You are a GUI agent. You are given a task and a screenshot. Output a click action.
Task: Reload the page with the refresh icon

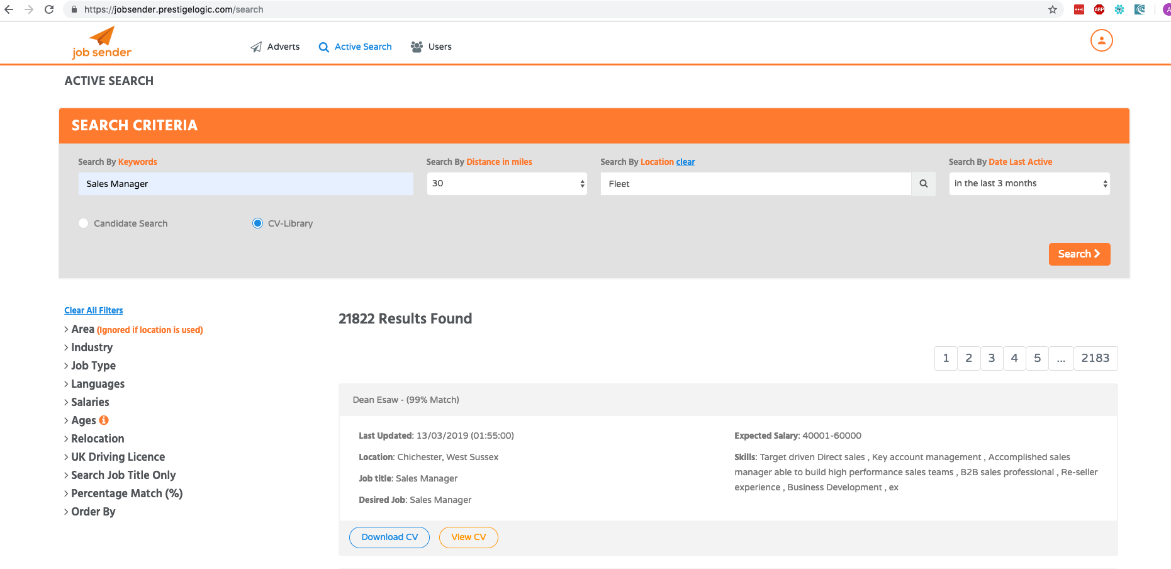[x=49, y=9]
